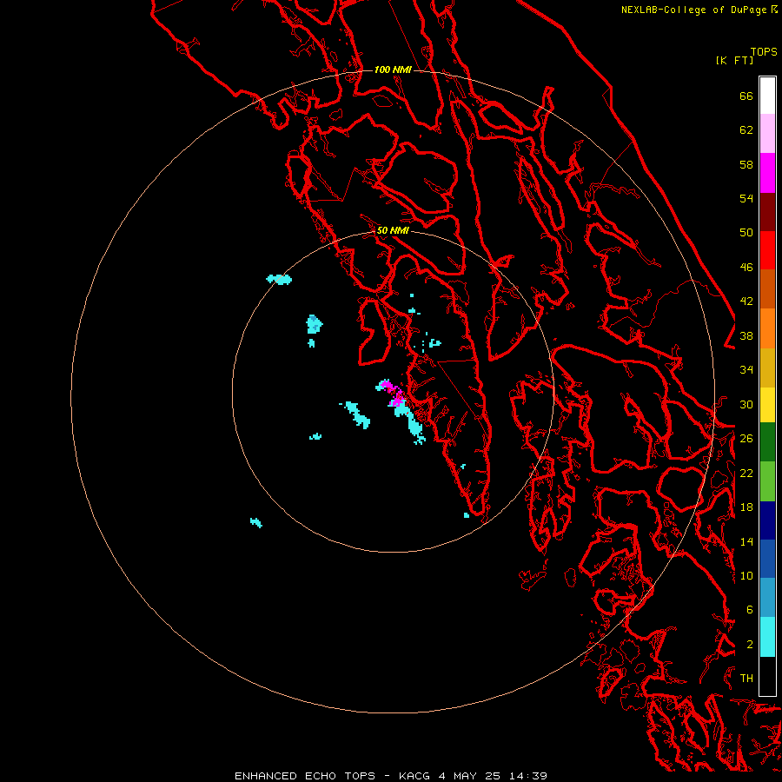Click the NEXLAB-College of DuPage text

coord(693,10)
